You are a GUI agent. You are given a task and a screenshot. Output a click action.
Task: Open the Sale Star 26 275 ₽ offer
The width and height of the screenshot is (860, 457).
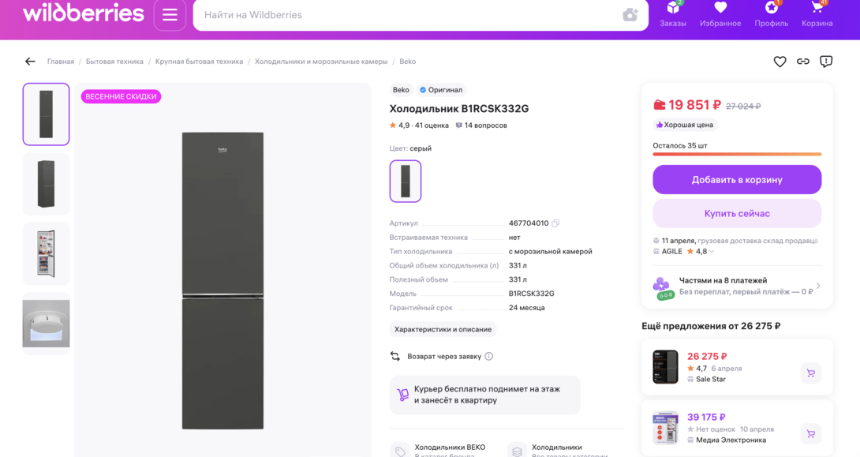click(737, 367)
